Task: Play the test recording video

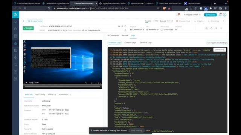Action: tap(26, 82)
